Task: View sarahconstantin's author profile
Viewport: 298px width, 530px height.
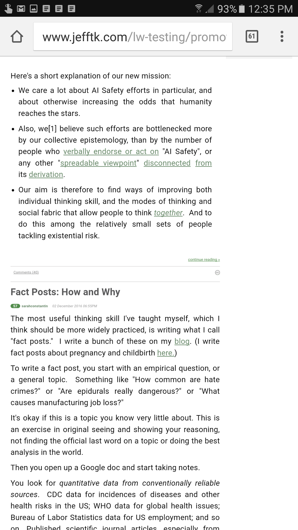Action: pos(35,306)
